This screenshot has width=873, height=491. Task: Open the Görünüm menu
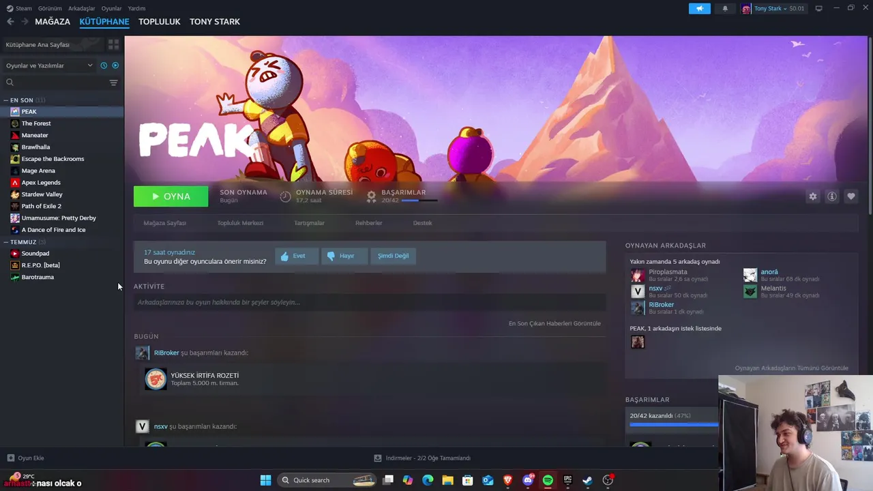(x=50, y=8)
